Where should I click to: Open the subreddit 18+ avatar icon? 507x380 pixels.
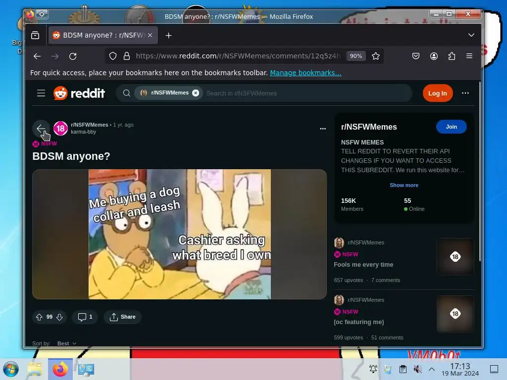click(x=60, y=129)
